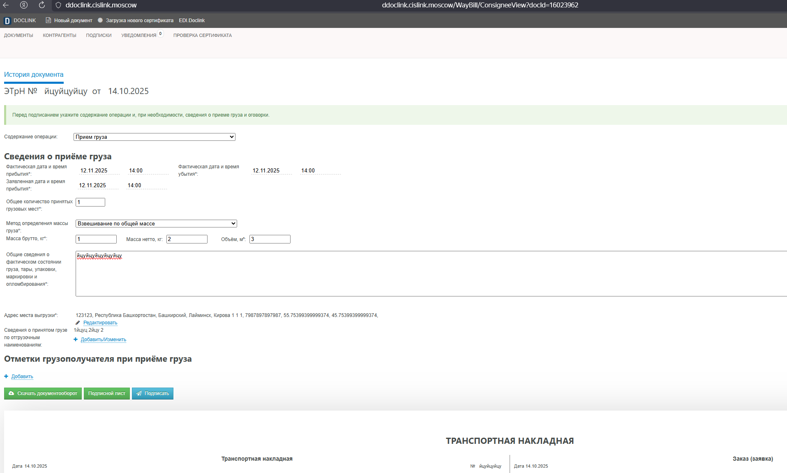The height and width of the screenshot is (473, 787).
Task: Click plus icon next to Добавить/Изменить
Action: (x=76, y=339)
